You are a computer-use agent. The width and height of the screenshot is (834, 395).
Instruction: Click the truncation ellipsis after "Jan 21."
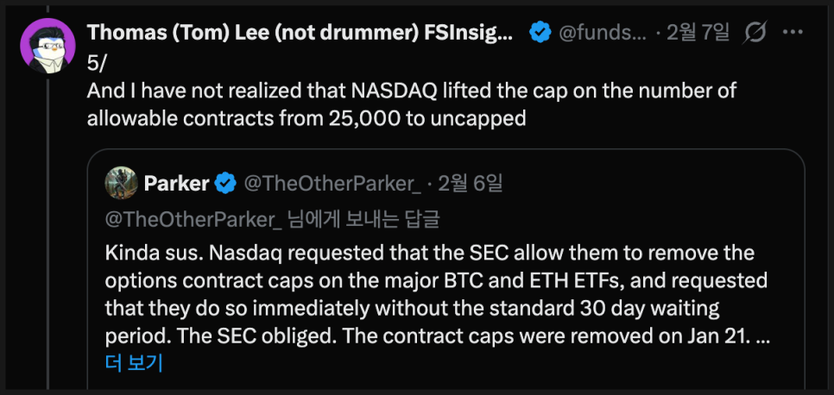click(763, 337)
